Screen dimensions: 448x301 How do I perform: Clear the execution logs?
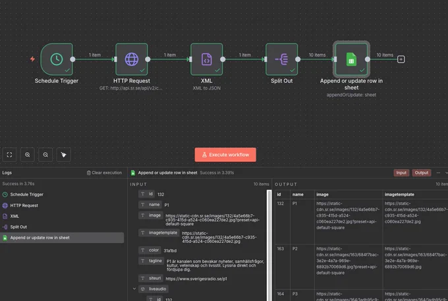click(x=104, y=173)
